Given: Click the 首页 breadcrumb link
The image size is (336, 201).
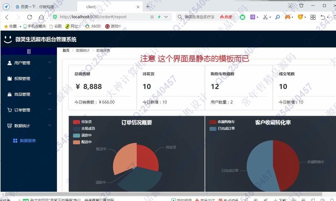Looking at the screenshot, I should [x=66, y=50].
